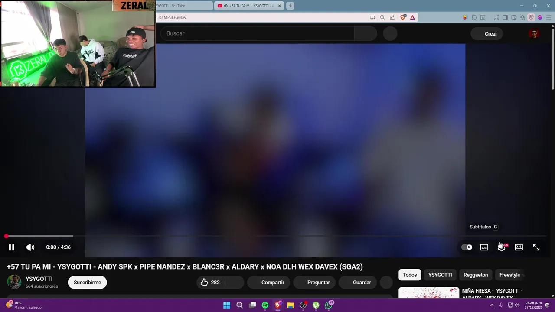Open the Brave Wallet icon
Viewport: 555px width, 312px height.
coord(514,17)
